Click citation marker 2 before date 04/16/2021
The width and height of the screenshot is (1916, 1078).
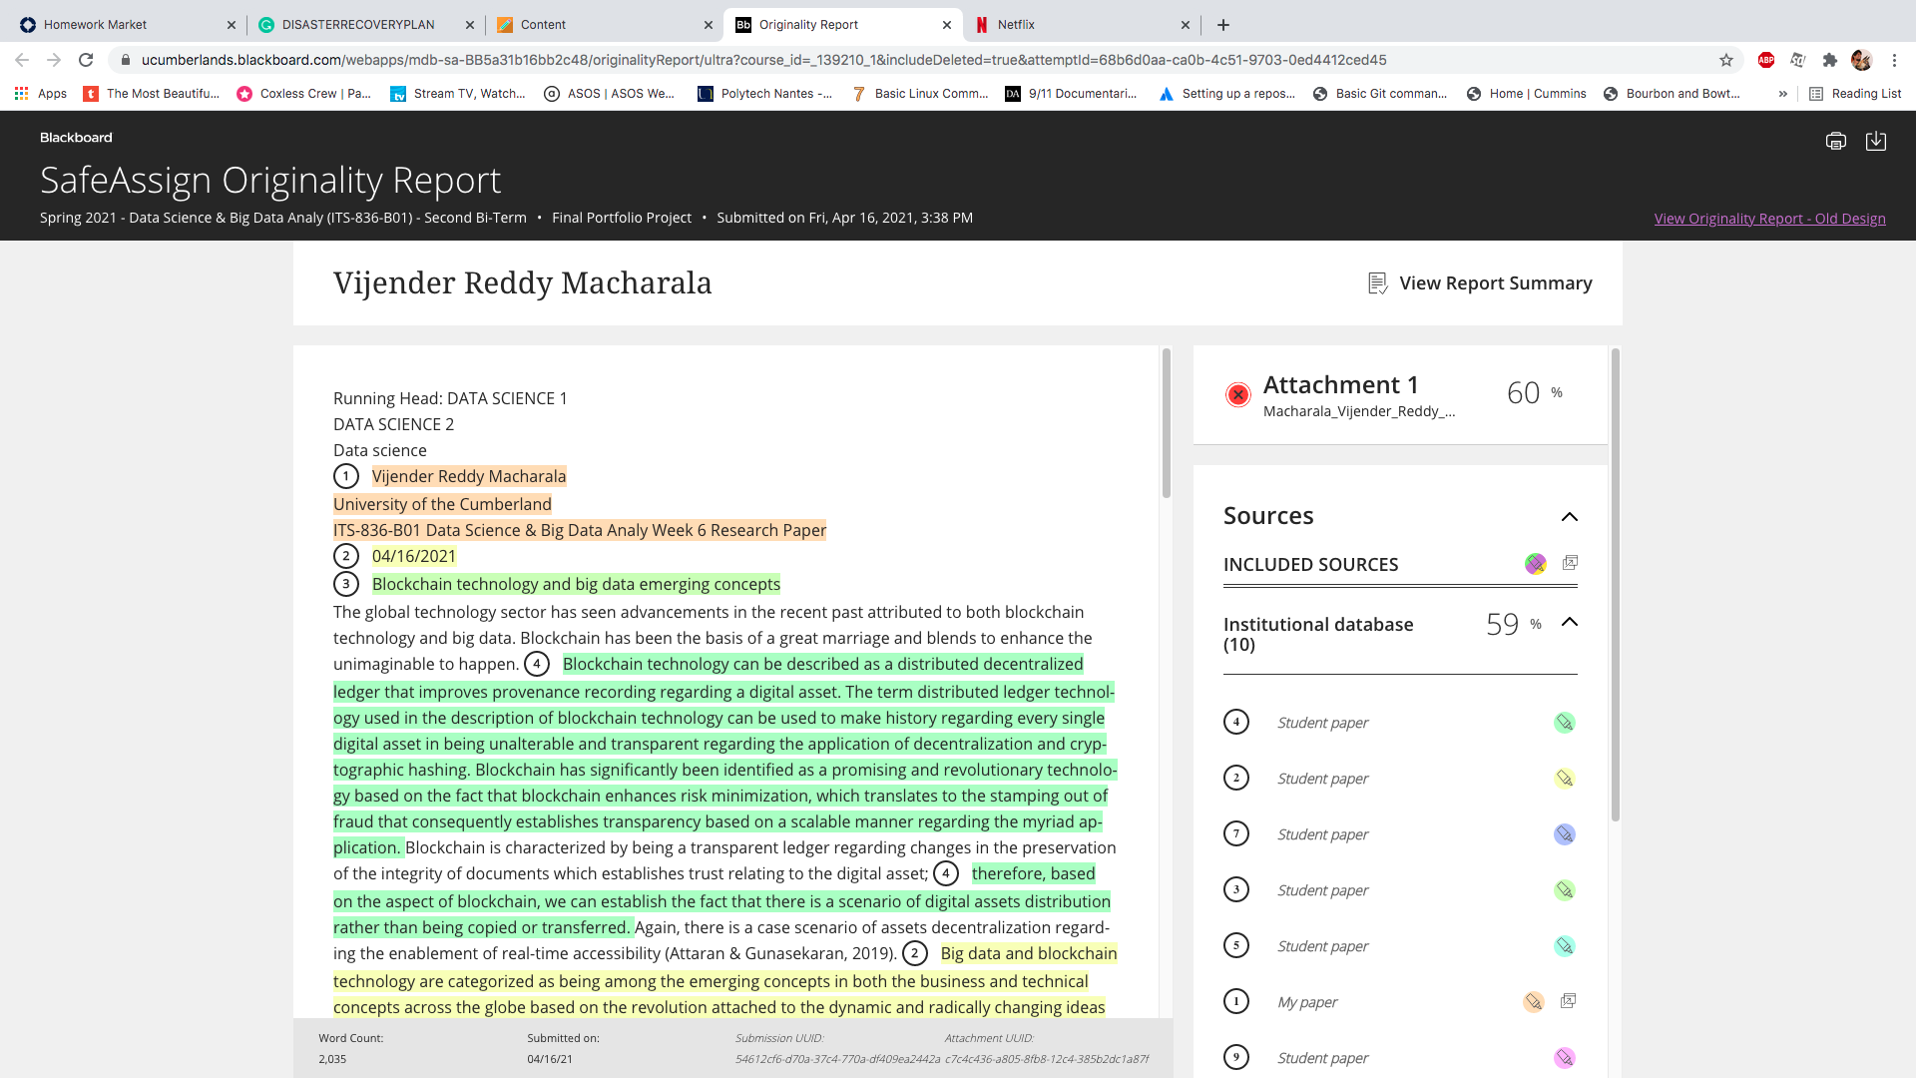346,557
